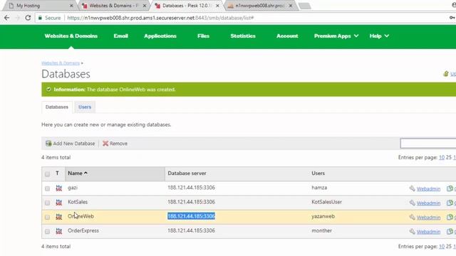Open Webadmin link for KotSales
This screenshot has height=256, width=456.
428,203
